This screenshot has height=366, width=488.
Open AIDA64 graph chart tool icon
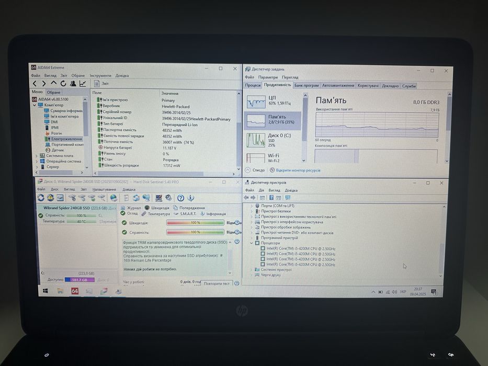tap(83, 84)
